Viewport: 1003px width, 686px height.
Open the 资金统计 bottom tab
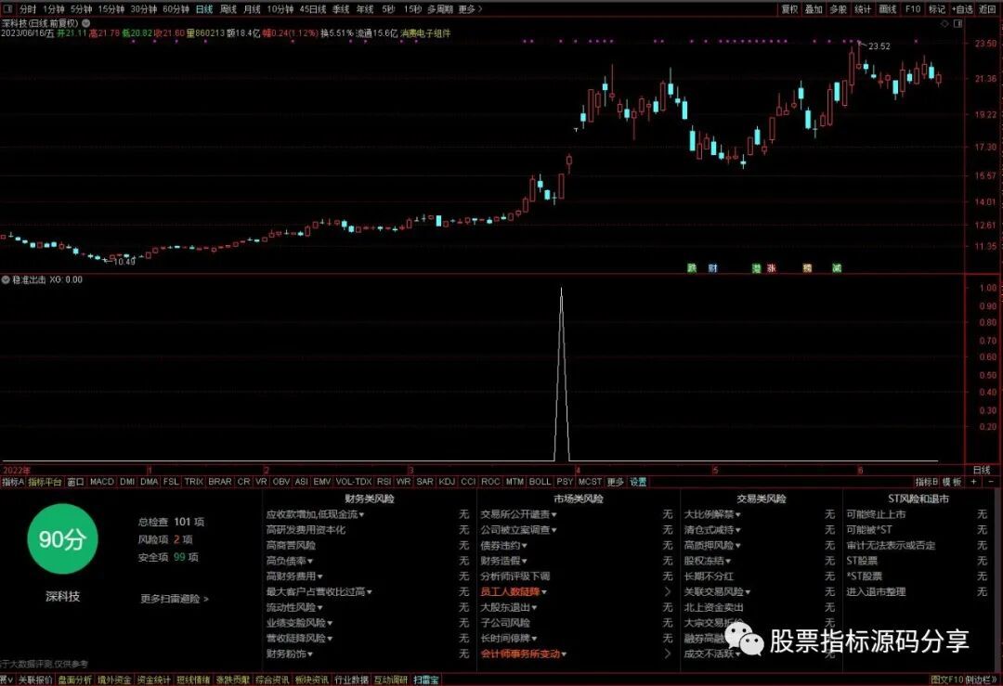(153, 680)
